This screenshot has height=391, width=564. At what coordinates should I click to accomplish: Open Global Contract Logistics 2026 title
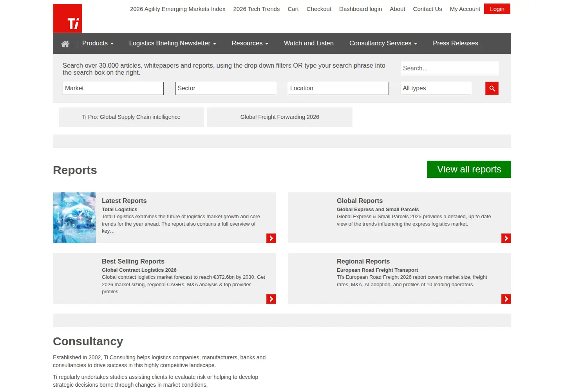pyautogui.click(x=139, y=270)
